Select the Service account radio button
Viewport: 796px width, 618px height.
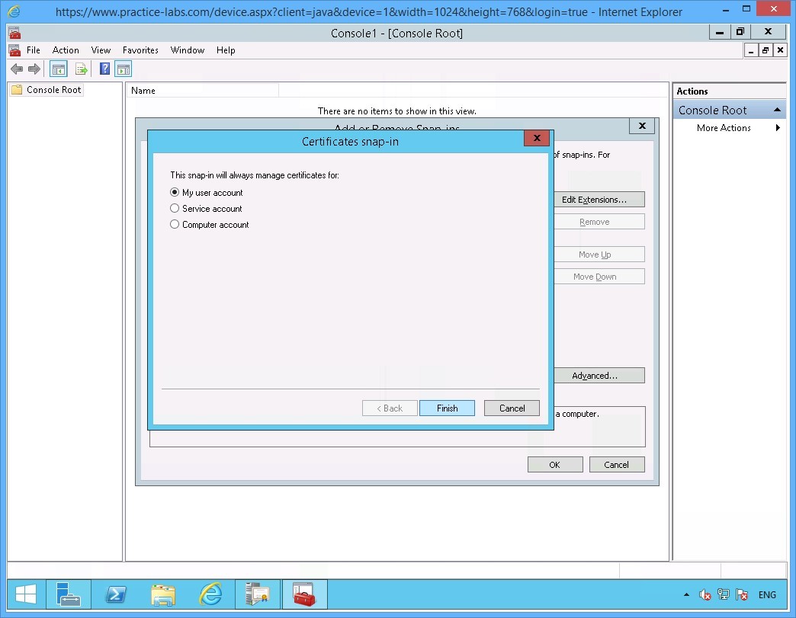point(175,208)
